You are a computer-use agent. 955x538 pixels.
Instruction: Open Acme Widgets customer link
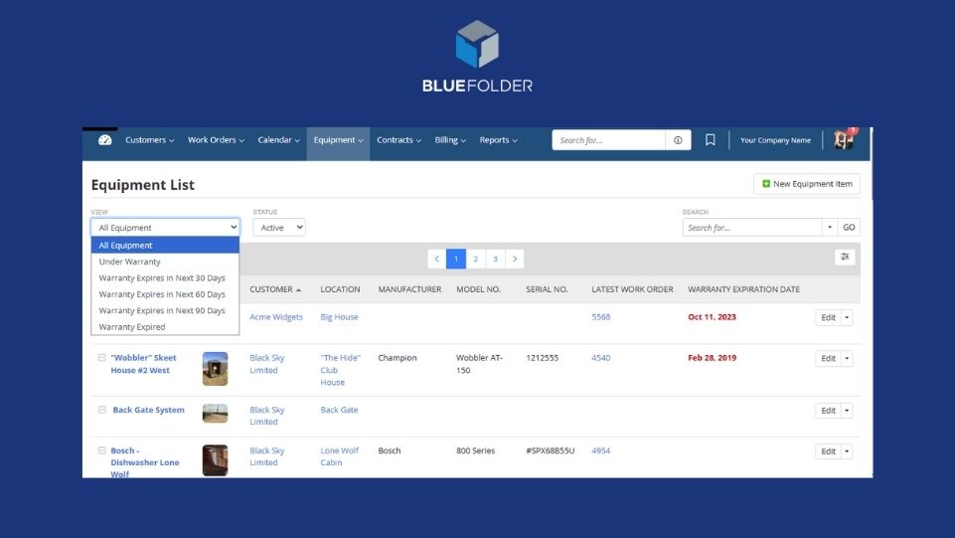[x=276, y=317]
